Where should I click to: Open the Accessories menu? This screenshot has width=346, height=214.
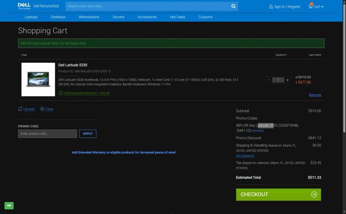pyautogui.click(x=147, y=17)
